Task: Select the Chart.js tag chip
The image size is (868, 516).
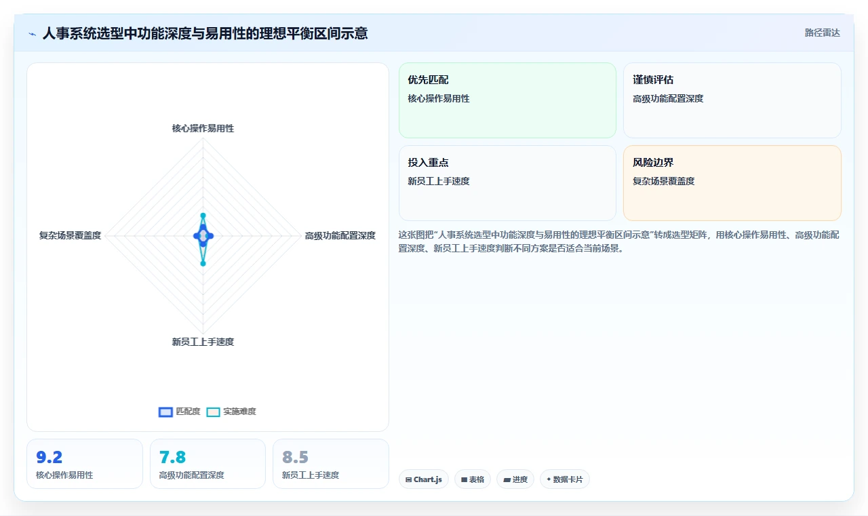Action: coord(424,479)
